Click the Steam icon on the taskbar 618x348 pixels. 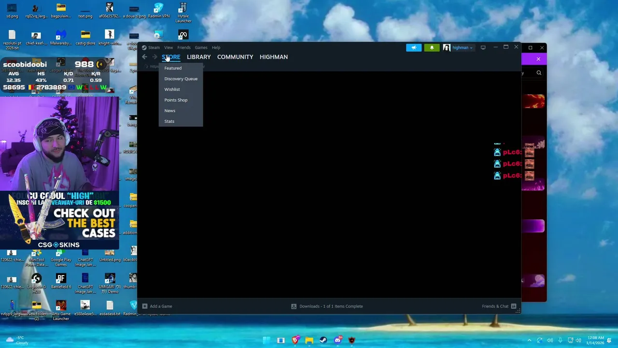click(x=323, y=340)
